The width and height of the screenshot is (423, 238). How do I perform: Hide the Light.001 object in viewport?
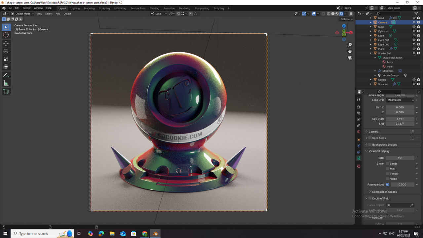click(x=414, y=40)
